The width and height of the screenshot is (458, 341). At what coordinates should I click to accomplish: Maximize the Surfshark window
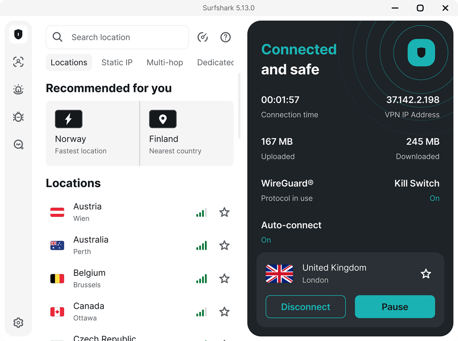420,8
